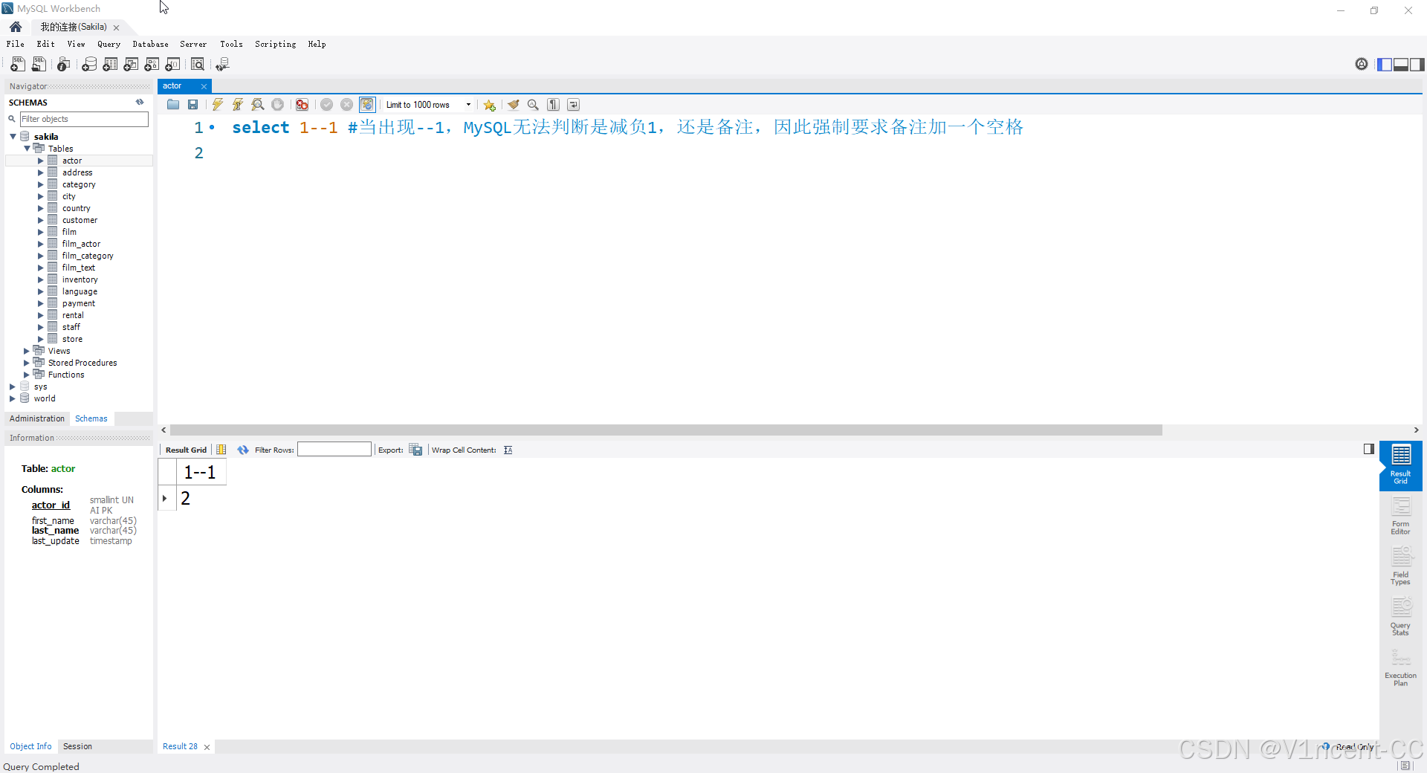Toggle the left sidebar panel
Viewport: 1427px width, 773px height.
pos(1385,65)
